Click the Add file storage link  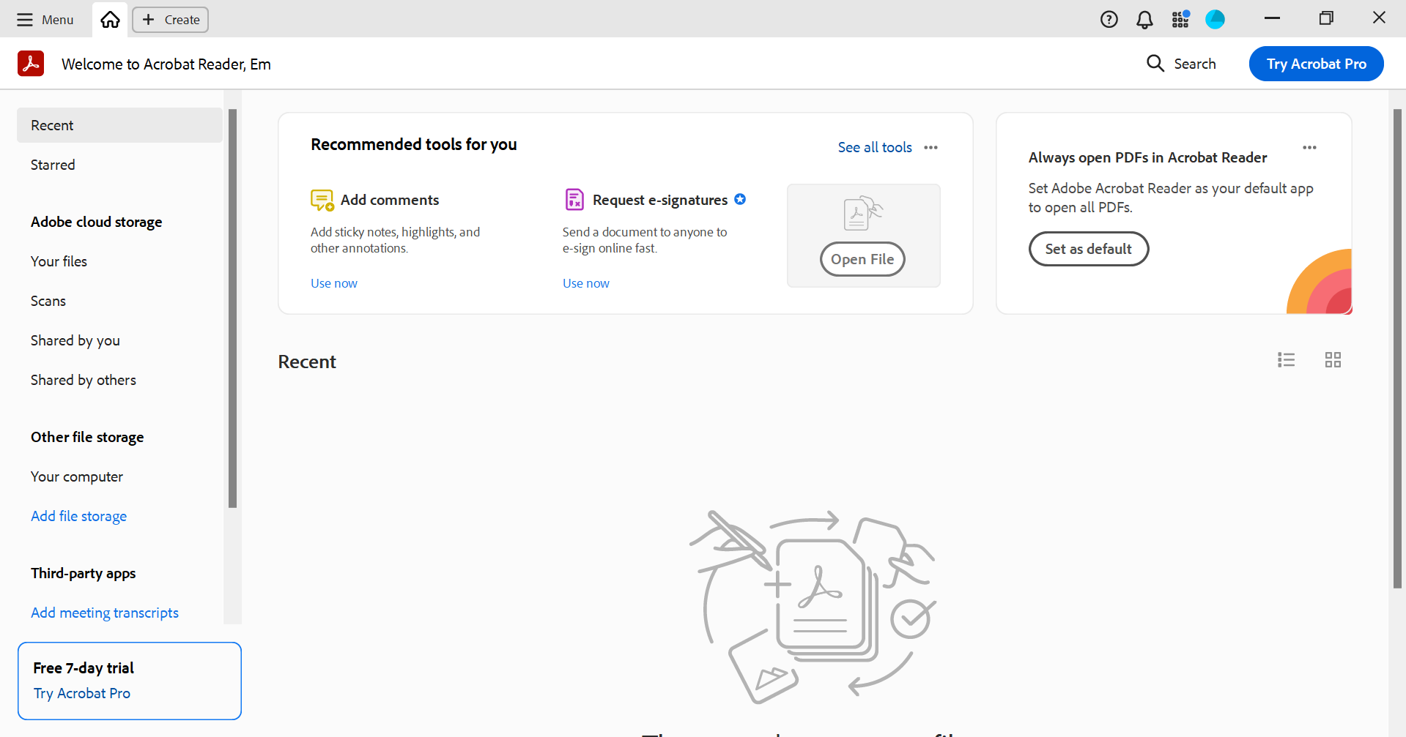click(78, 516)
